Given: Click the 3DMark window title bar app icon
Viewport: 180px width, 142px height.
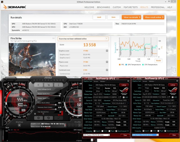Looking at the screenshot, I should (x=2, y=2).
